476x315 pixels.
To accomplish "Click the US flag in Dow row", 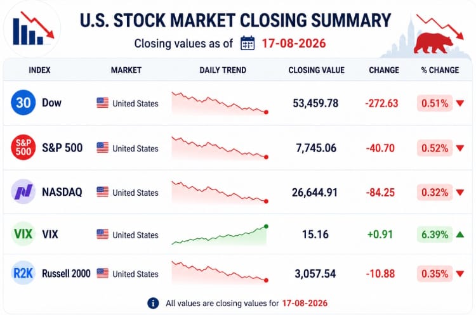I will tap(102, 103).
